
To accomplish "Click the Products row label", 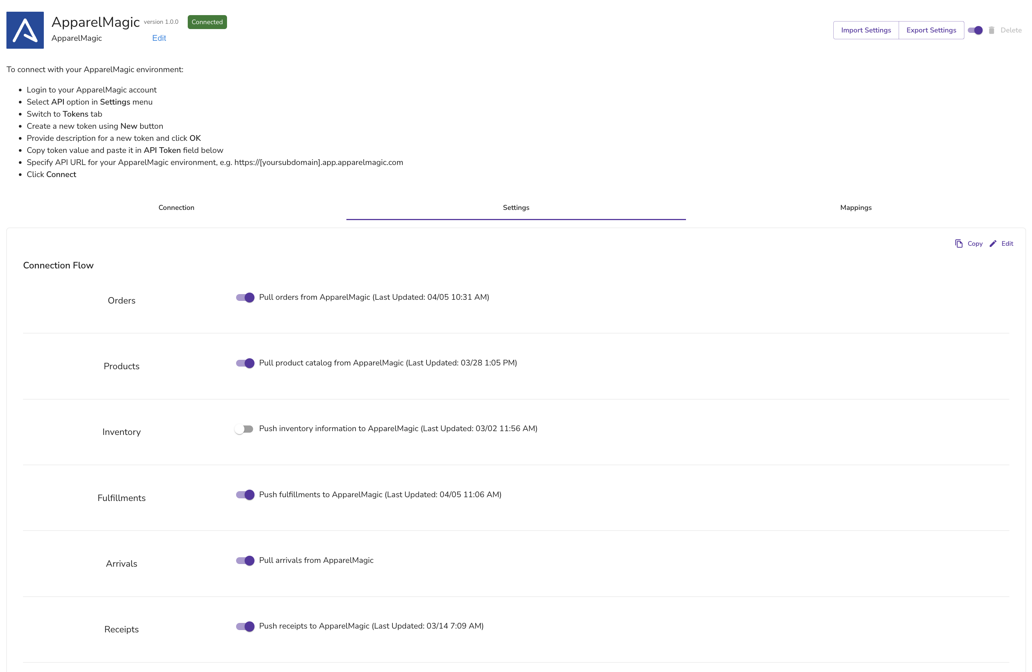I will coord(121,367).
